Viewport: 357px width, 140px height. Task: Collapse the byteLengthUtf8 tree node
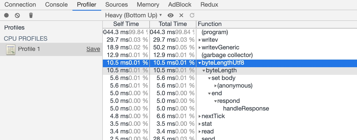(200, 63)
